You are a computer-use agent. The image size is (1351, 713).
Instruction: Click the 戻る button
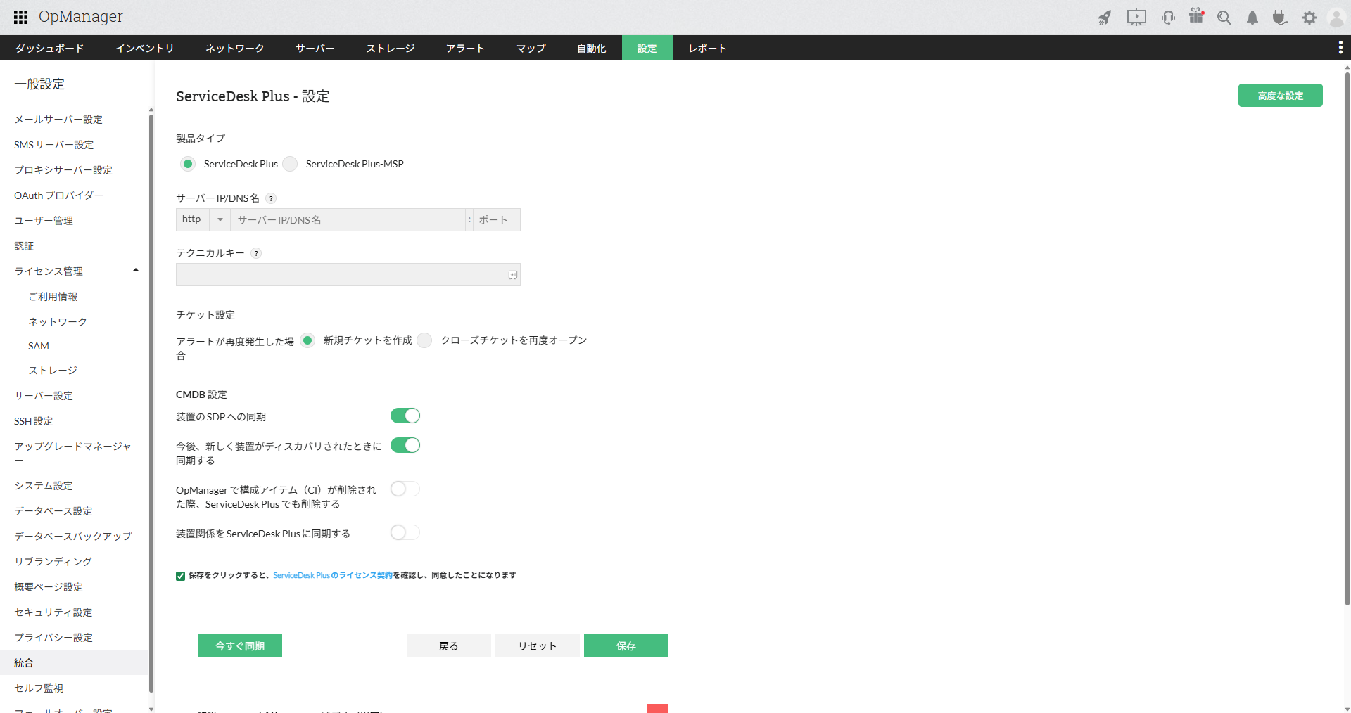coord(449,645)
